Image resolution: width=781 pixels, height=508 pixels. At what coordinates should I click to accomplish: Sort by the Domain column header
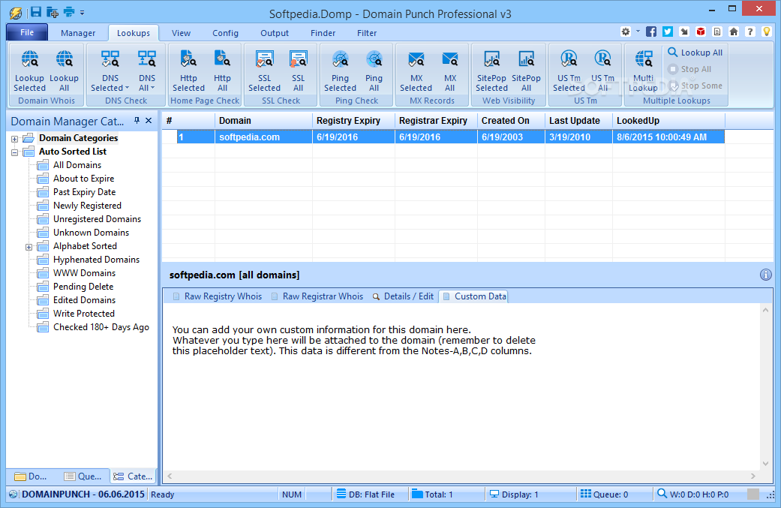tap(263, 121)
